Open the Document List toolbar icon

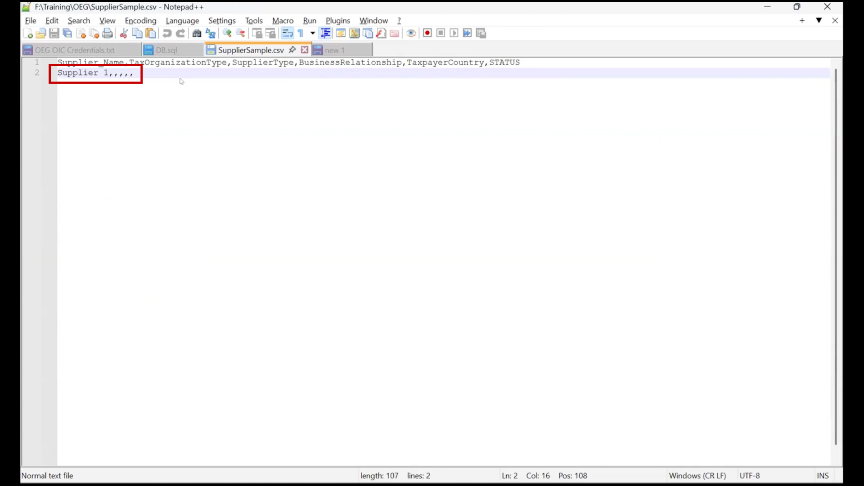368,33
